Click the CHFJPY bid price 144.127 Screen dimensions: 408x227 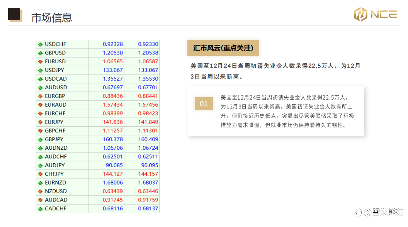click(x=113, y=174)
